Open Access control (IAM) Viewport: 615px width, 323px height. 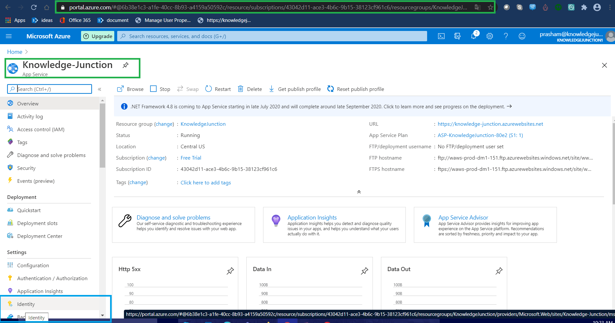point(50,129)
